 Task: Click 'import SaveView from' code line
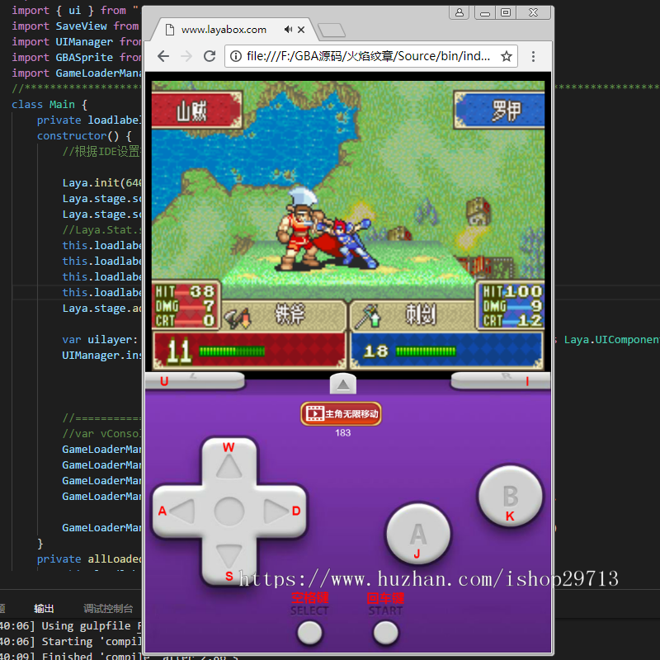75,26
